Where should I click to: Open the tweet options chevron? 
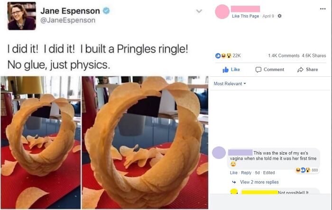click(x=199, y=11)
